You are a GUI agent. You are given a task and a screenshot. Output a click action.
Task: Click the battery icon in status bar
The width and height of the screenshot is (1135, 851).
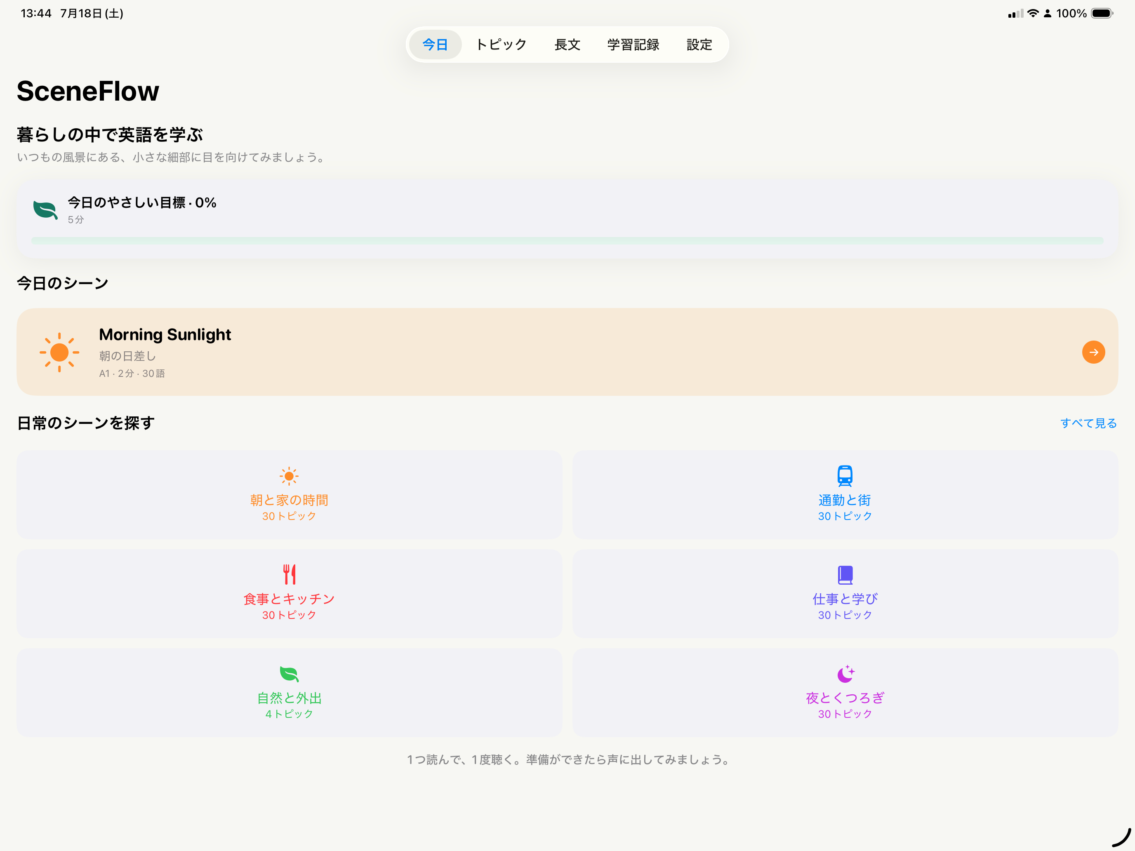[1102, 13]
